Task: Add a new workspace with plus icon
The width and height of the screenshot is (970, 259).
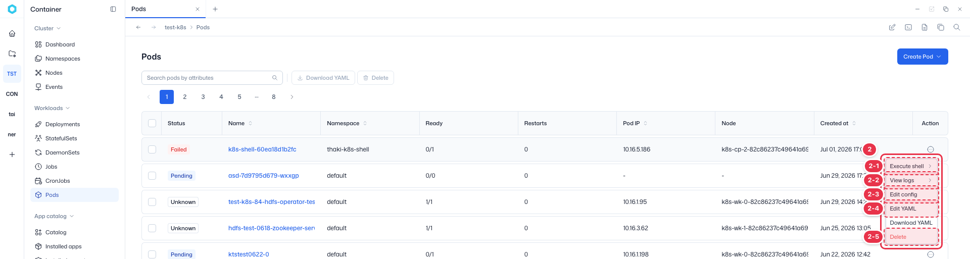Action: pyautogui.click(x=12, y=154)
